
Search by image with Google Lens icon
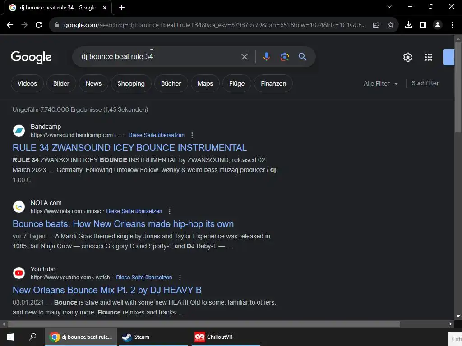coord(284,57)
